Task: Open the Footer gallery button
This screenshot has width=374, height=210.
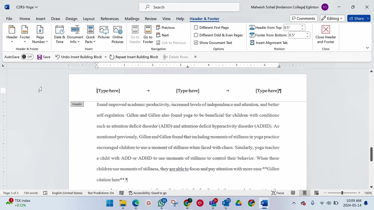Action: tap(25, 34)
